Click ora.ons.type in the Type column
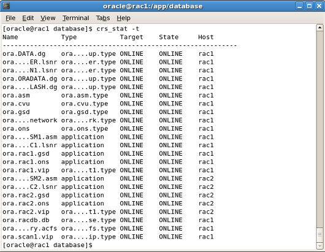The image size is (325, 252). tap(85, 129)
